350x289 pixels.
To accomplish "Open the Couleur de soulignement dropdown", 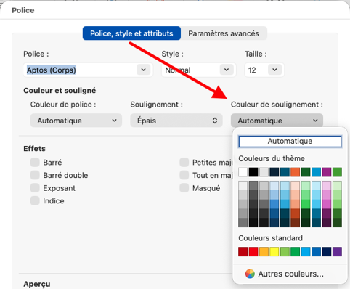I will (x=277, y=121).
